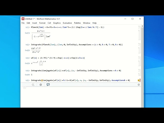
Task: Select the Out[1] cell bracket
Action: point(139,35)
